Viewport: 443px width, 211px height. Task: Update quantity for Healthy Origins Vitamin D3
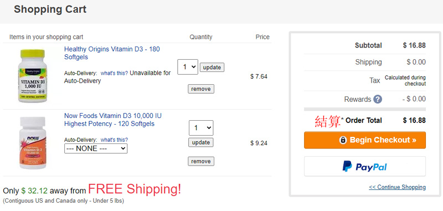tap(212, 68)
